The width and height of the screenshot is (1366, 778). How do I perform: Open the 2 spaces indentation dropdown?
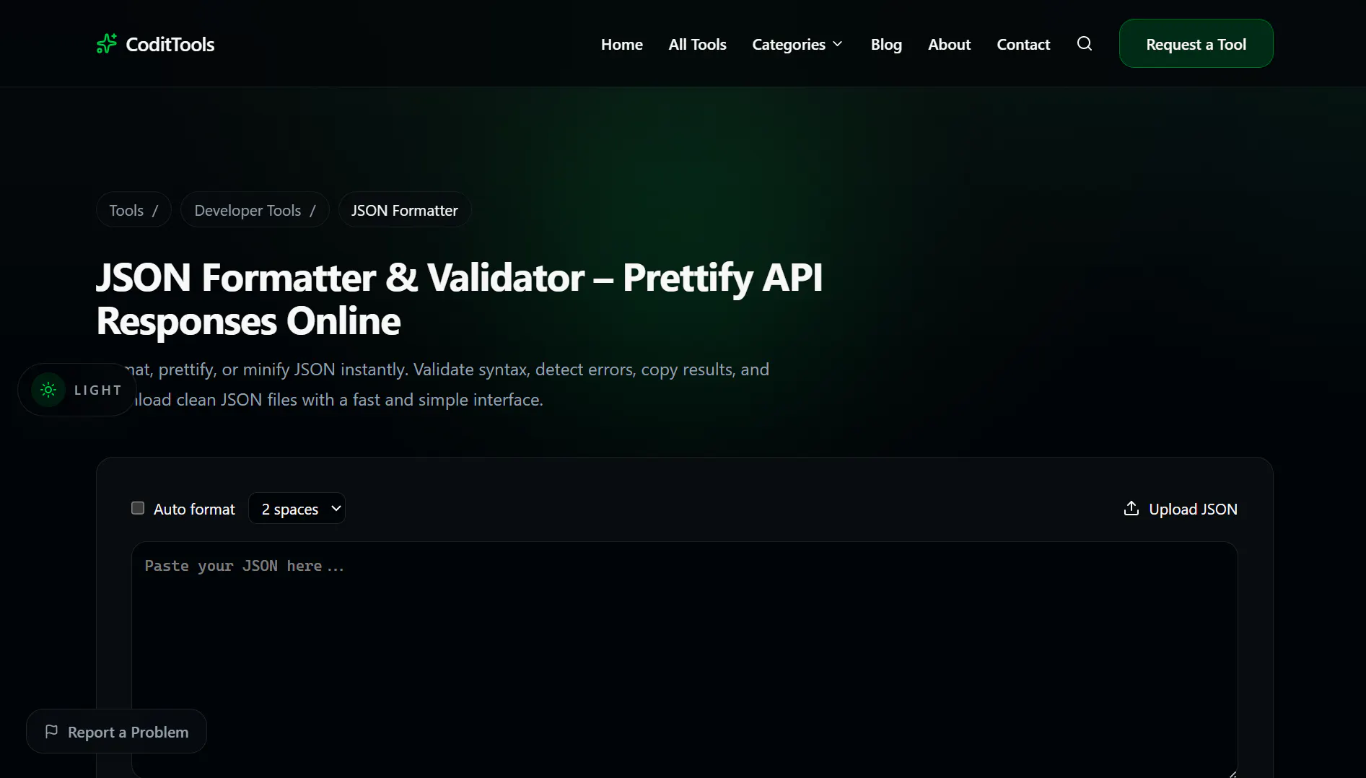297,509
